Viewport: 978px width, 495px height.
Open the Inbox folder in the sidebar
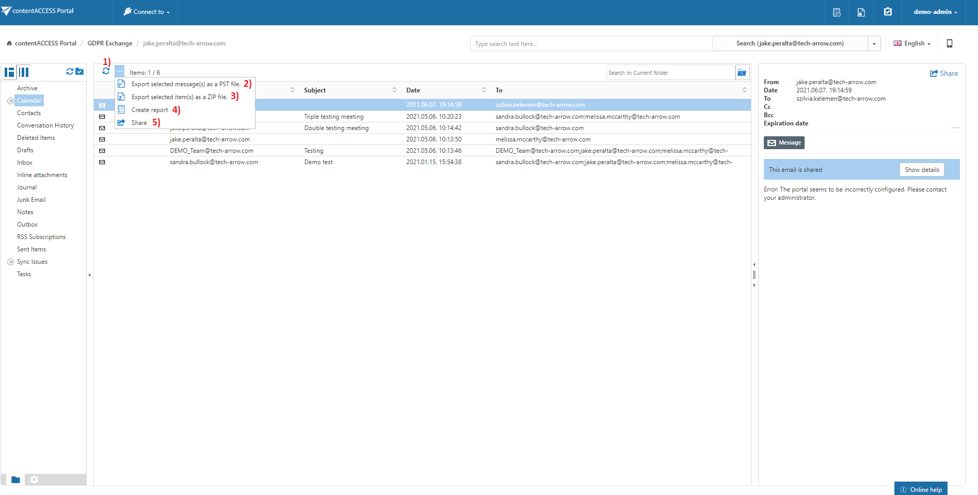[25, 163]
